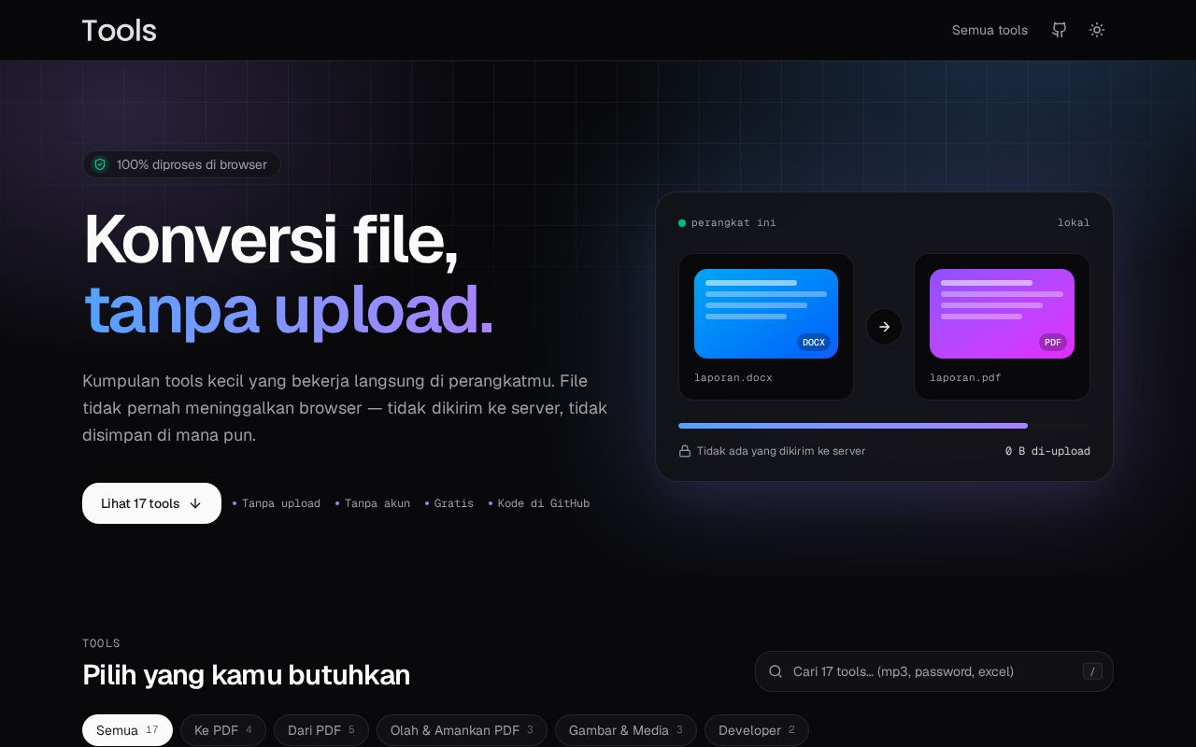Click the 0 B di-upload counter
This screenshot has height=747, width=1196.
click(x=1047, y=451)
